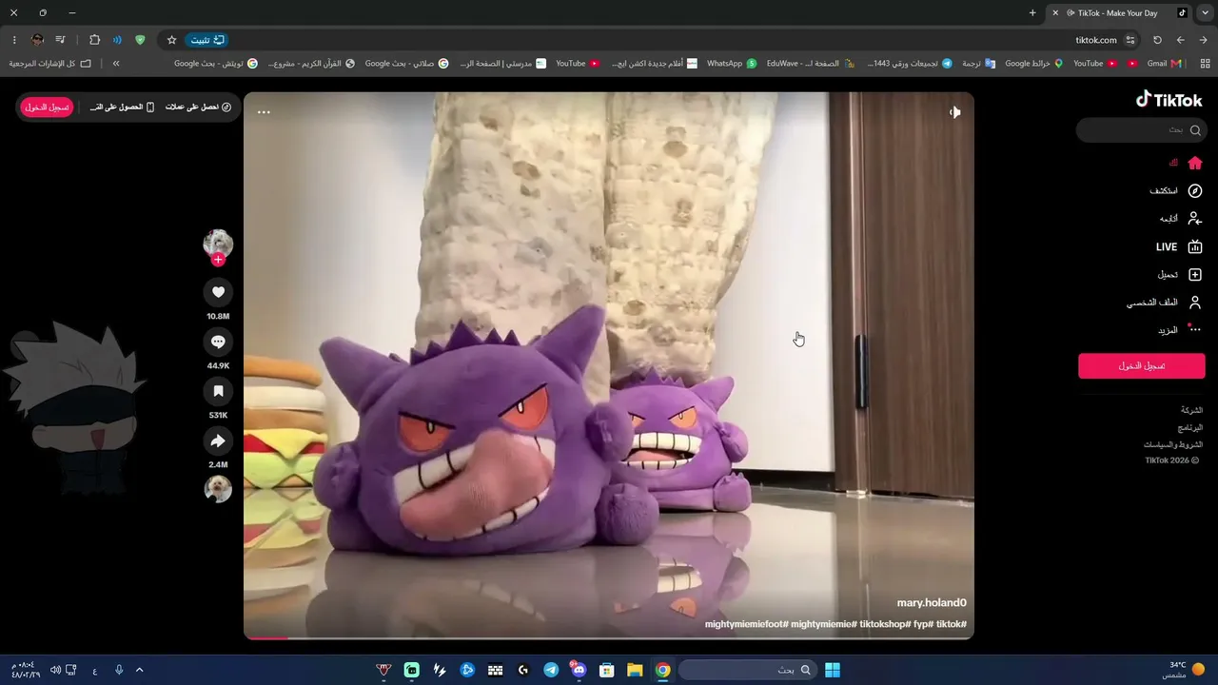
Task: Open the apps grid icon in bookmarks bar
Action: pos(1203,64)
